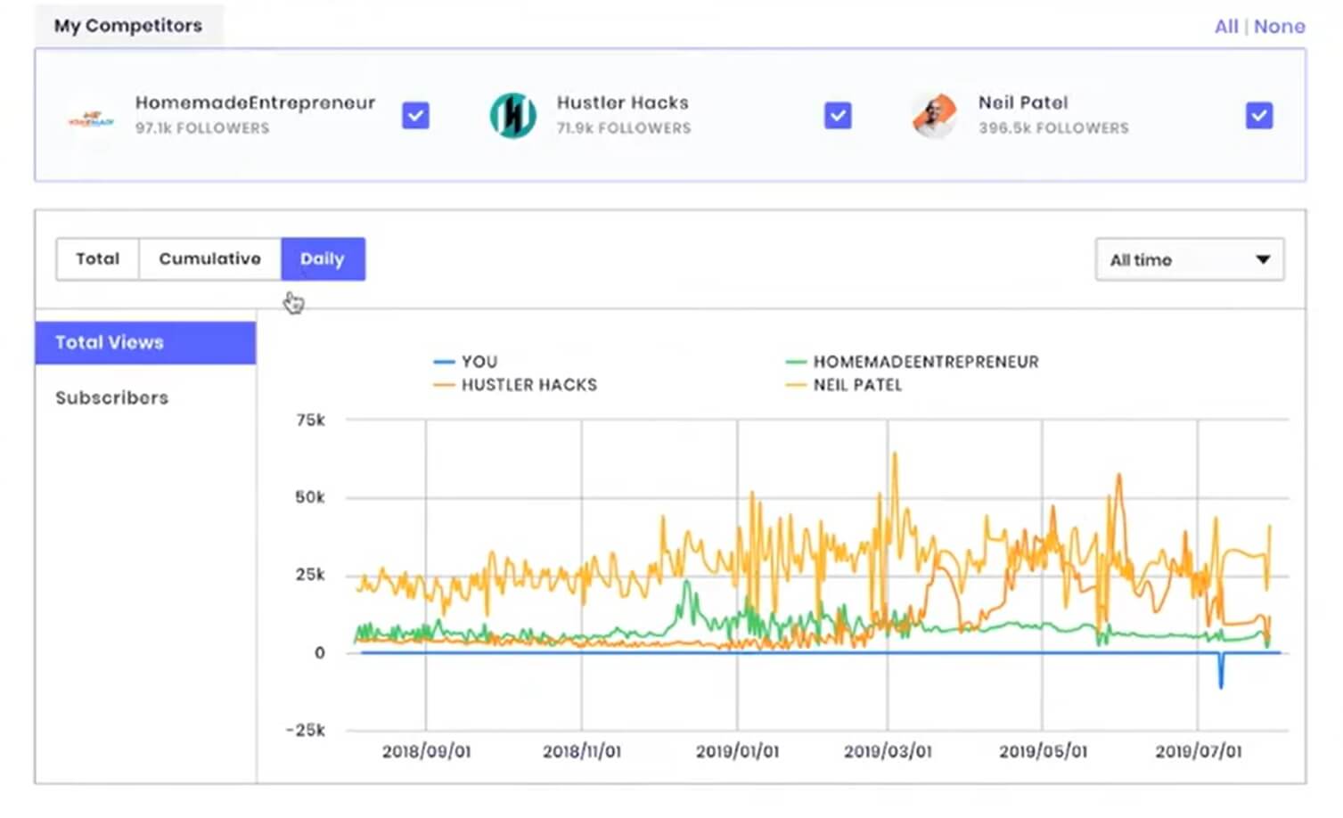
Task: Uncheck the HomemadeEntrepreneur competitor checkbox
Action: [x=415, y=116]
